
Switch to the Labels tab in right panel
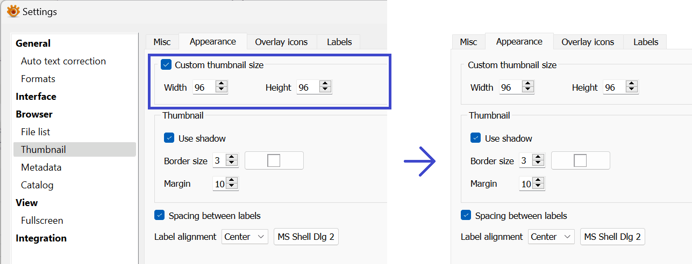[x=646, y=42]
